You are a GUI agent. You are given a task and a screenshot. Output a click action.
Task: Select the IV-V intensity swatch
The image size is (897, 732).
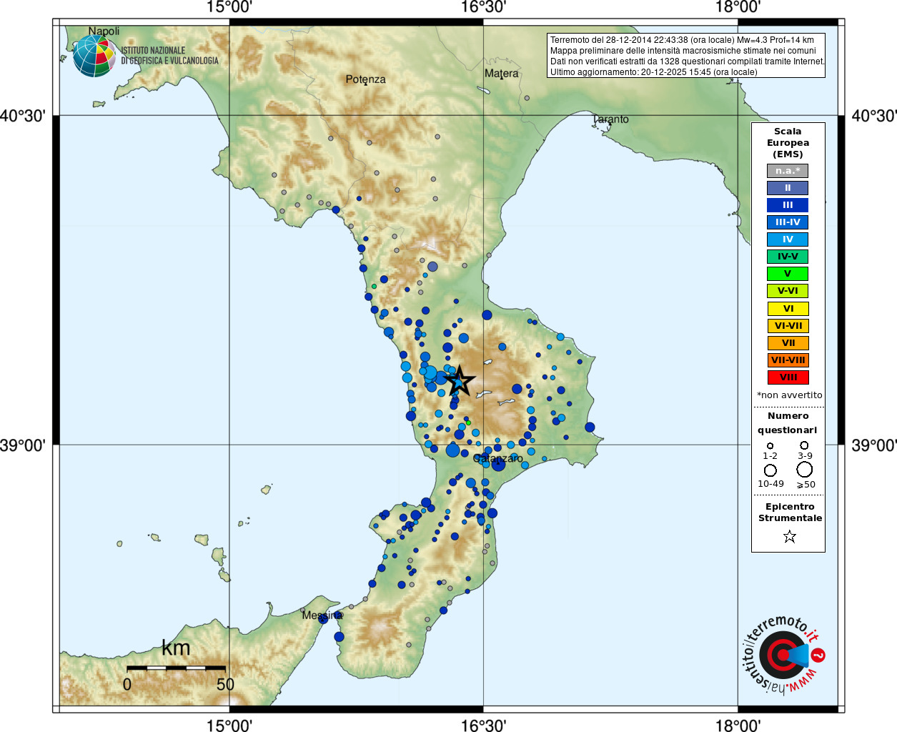pos(788,257)
